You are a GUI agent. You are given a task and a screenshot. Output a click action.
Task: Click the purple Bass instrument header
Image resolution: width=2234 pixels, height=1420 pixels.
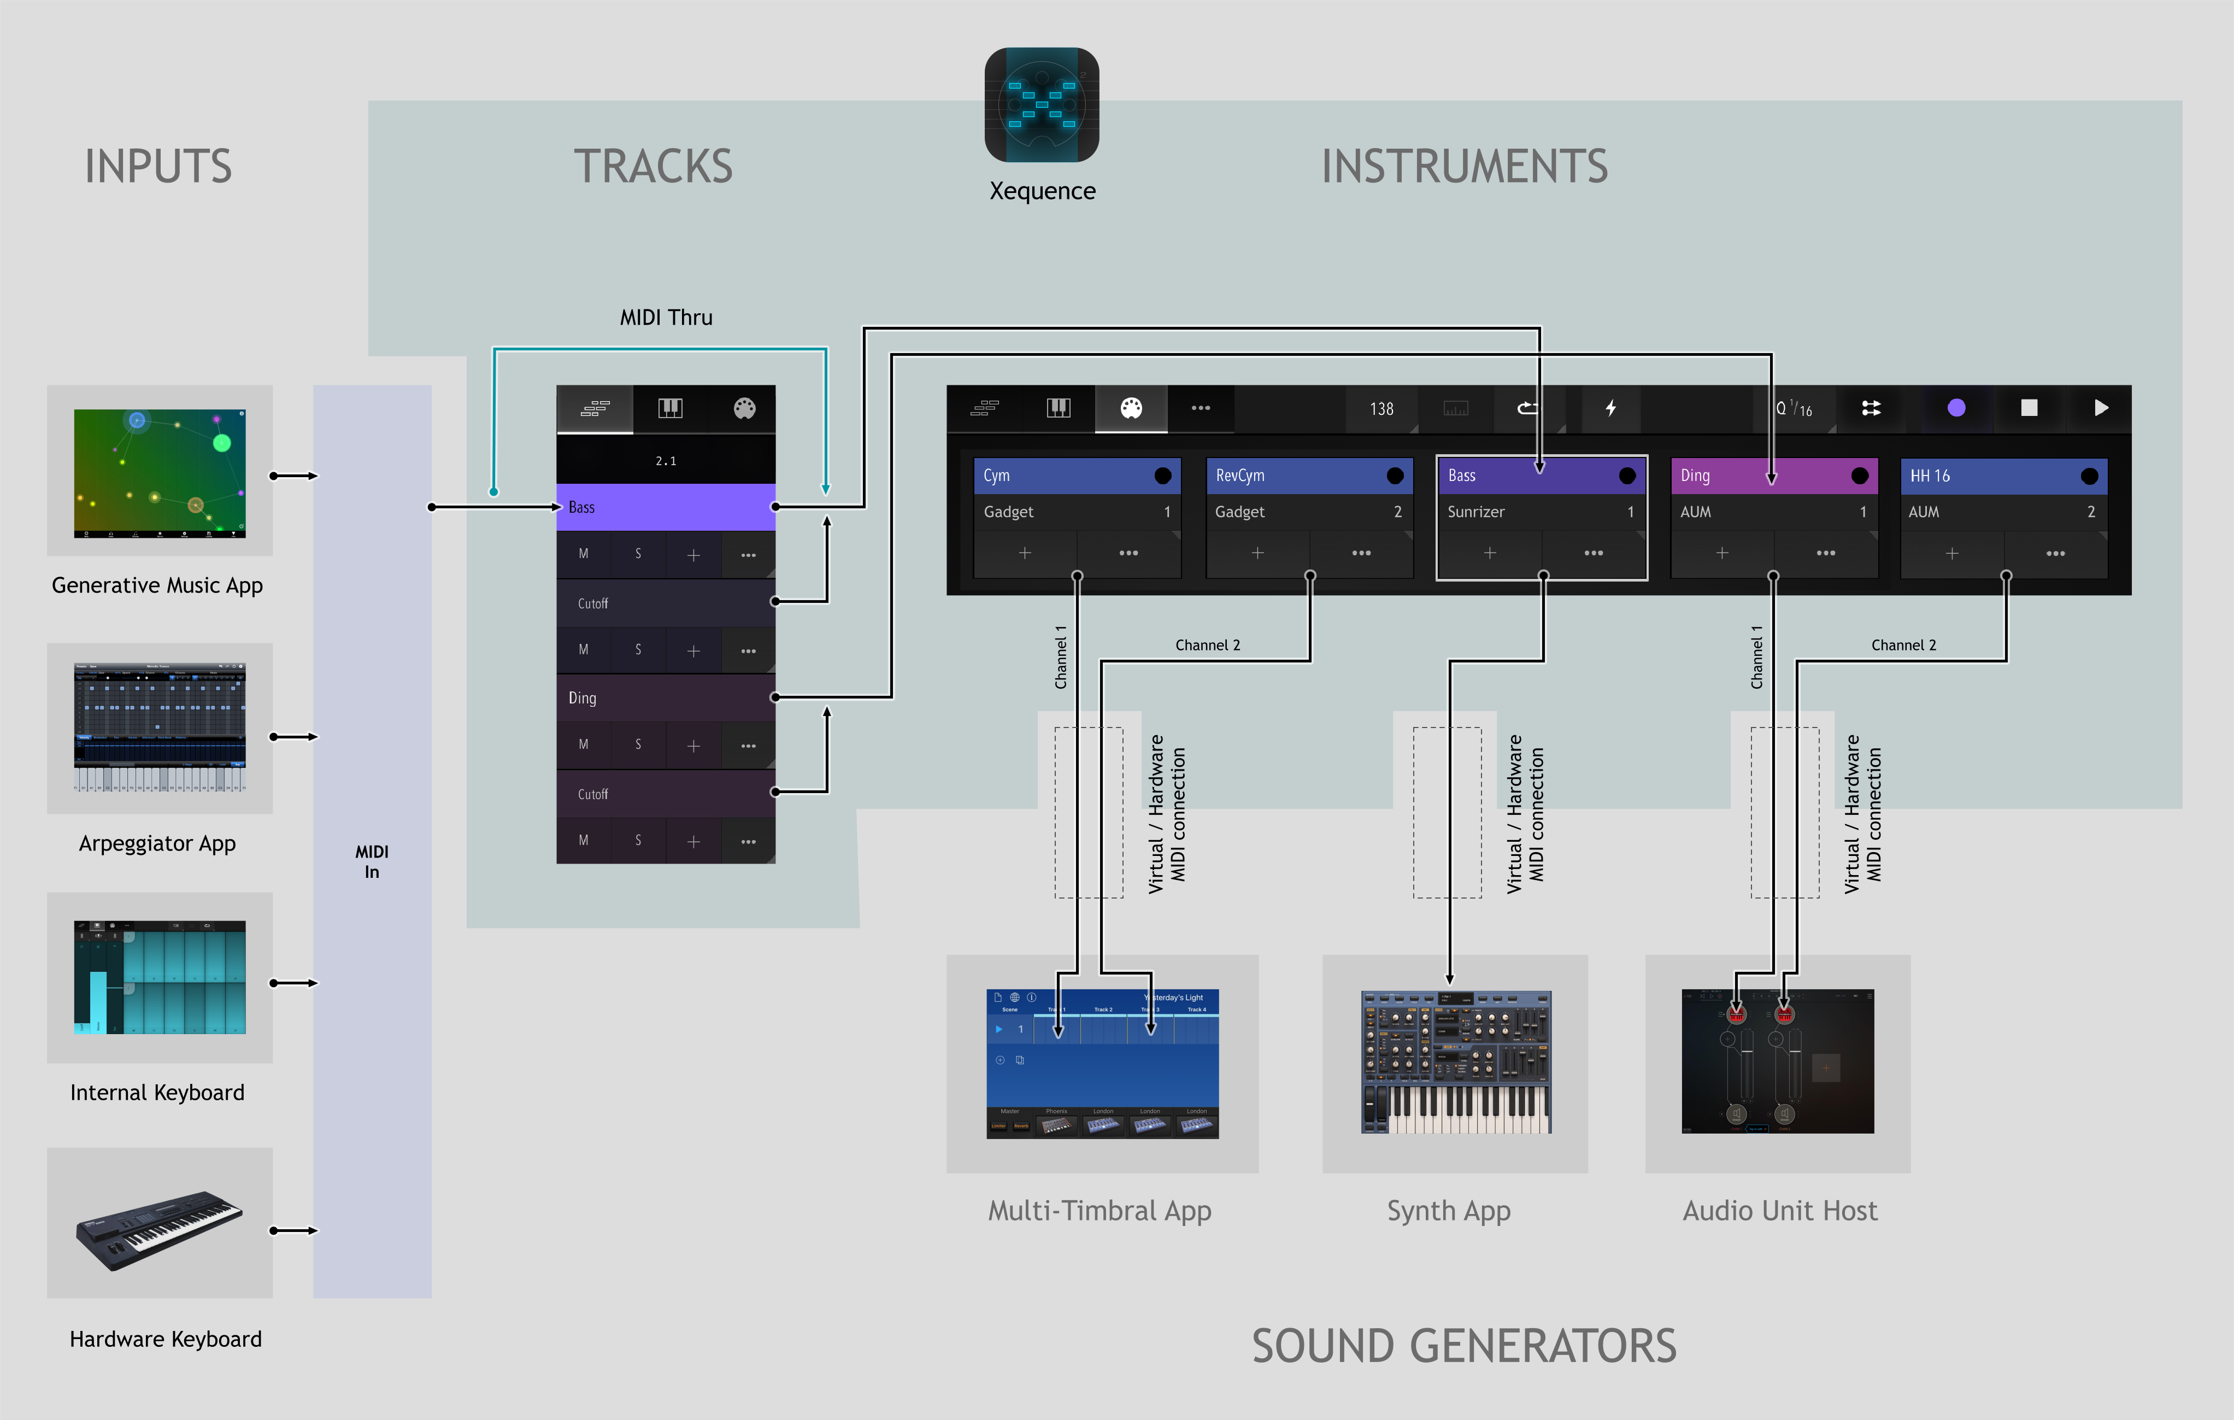[1542, 475]
